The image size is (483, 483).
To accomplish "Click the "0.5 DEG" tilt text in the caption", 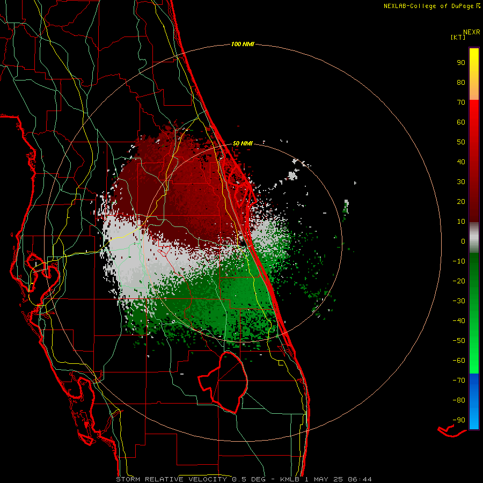I will 250,479.
